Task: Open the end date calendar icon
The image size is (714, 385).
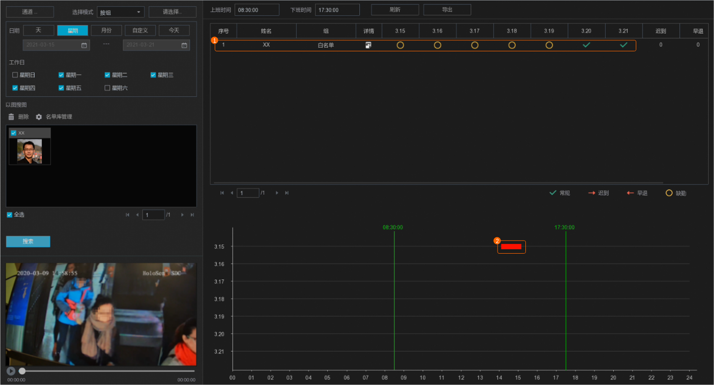Action: (184, 46)
